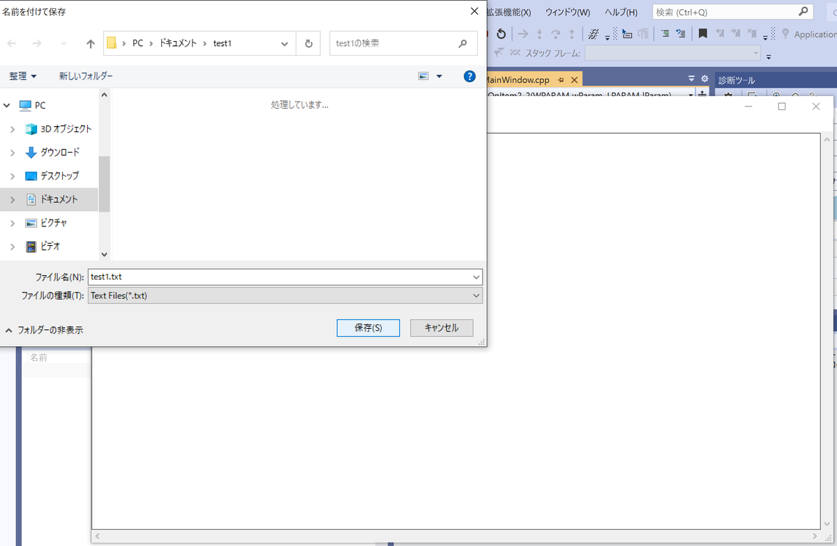Click PC in address bar breadcrumb
Viewport: 837px width, 546px height.
pos(137,43)
